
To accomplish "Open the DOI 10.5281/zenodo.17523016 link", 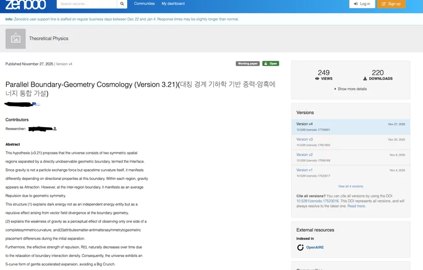I will pyautogui.click(x=317, y=201).
